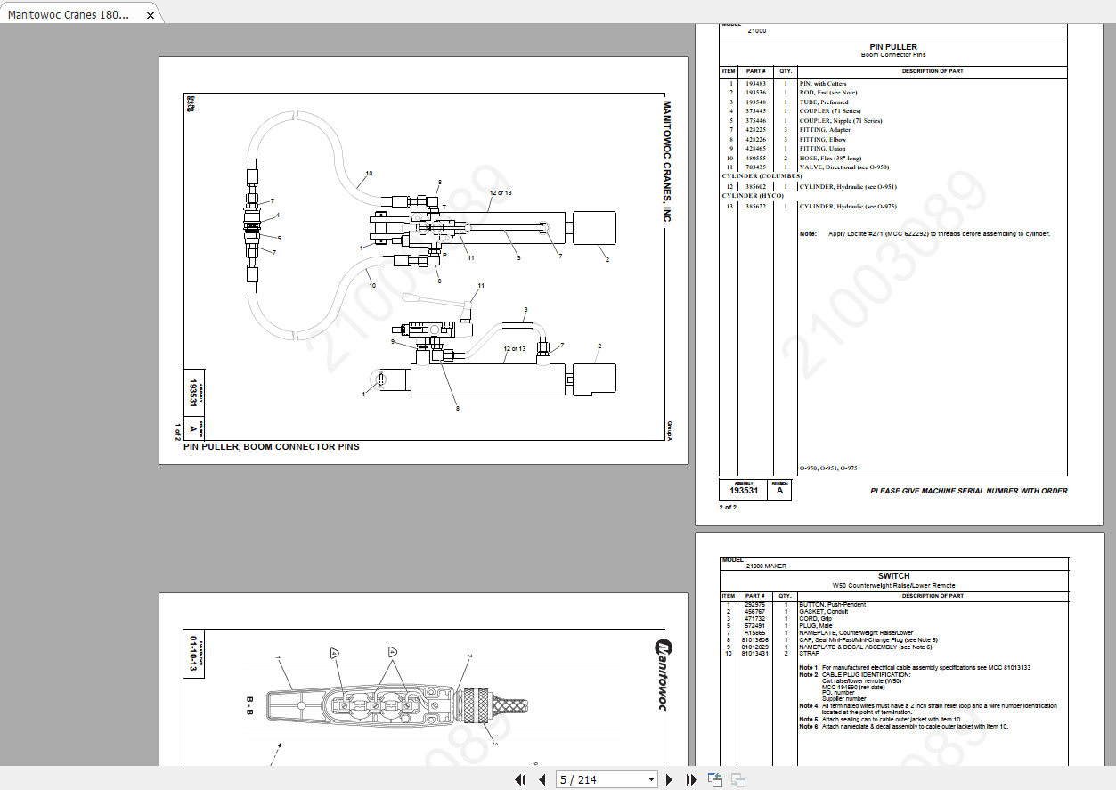1116x790 pixels.
Task: Click the '2 of 2' page label
Action: [x=728, y=508]
